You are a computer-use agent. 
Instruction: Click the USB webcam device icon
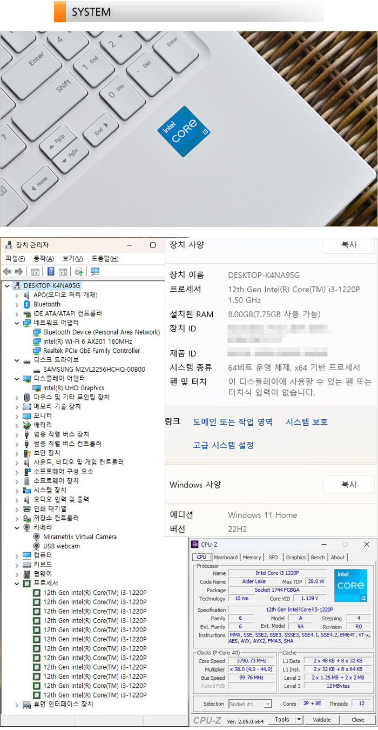tap(37, 546)
